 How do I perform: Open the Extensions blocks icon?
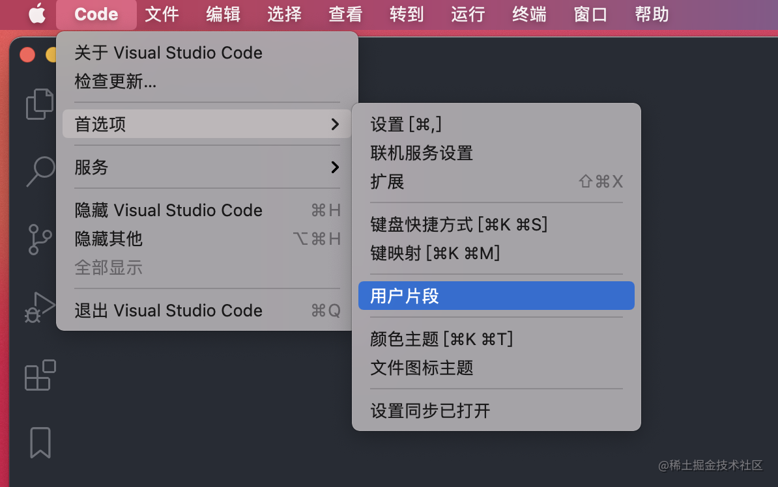pyautogui.click(x=40, y=375)
